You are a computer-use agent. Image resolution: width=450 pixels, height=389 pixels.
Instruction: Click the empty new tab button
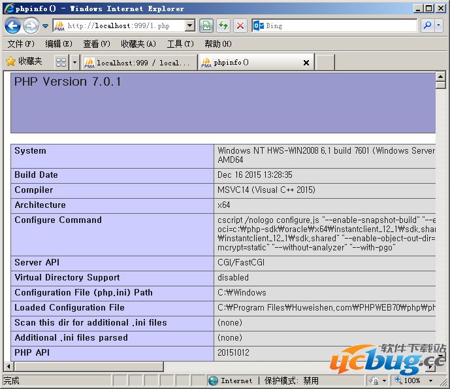(325, 63)
